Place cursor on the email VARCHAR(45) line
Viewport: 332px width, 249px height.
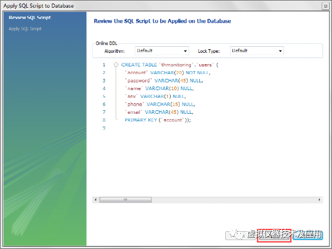[159, 112]
